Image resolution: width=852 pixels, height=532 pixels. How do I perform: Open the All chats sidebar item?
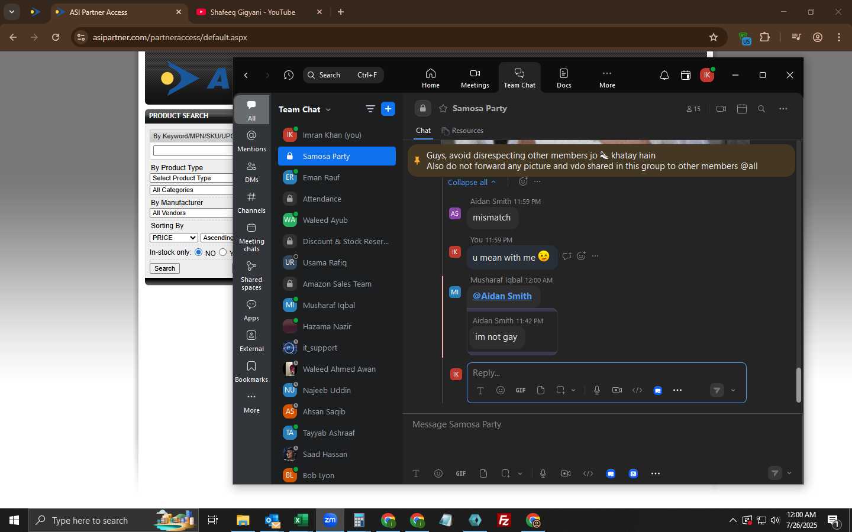[x=251, y=109]
